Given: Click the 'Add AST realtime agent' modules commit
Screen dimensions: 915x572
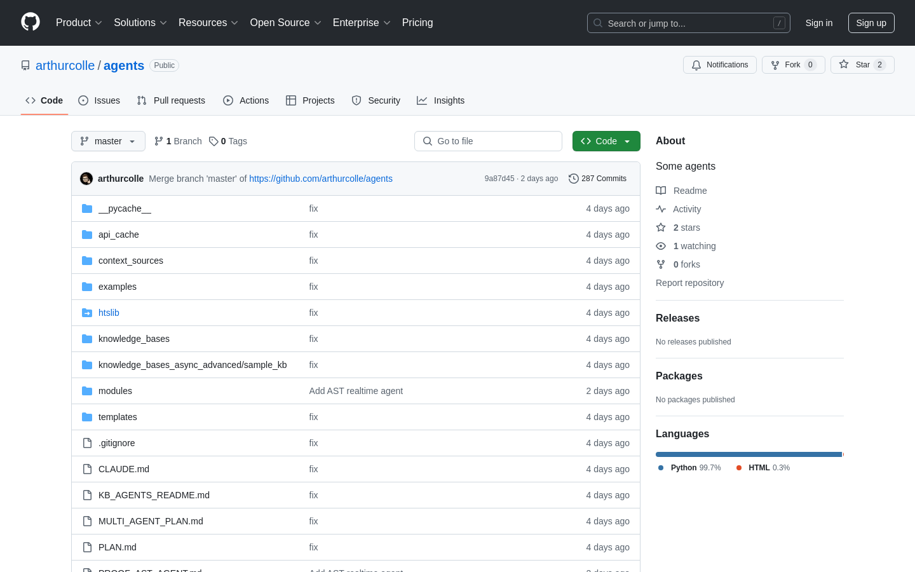Looking at the screenshot, I should (356, 391).
